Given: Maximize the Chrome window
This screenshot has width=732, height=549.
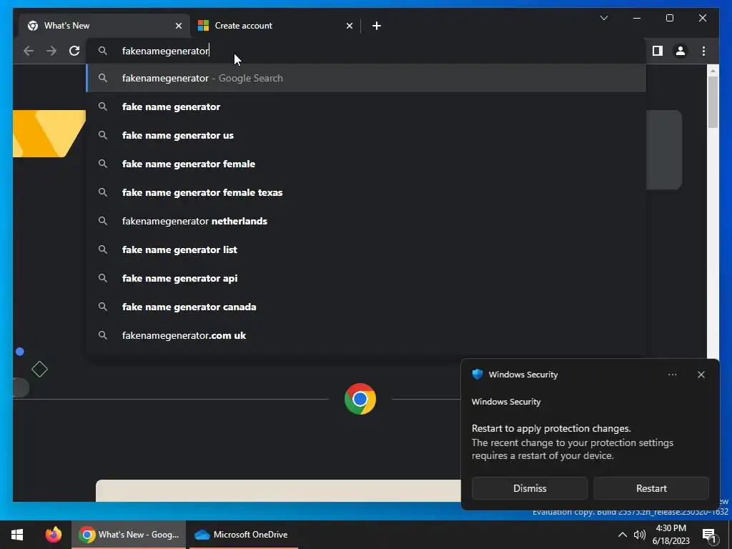Looking at the screenshot, I should pos(669,18).
